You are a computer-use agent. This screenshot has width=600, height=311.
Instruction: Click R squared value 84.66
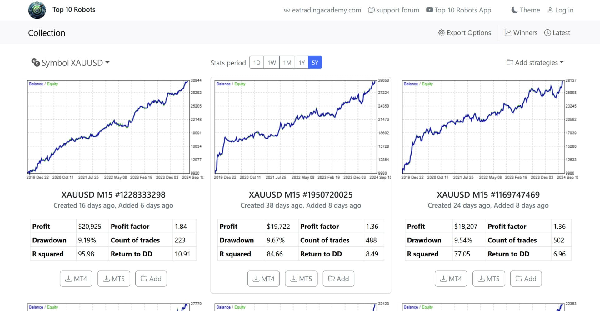275,254
